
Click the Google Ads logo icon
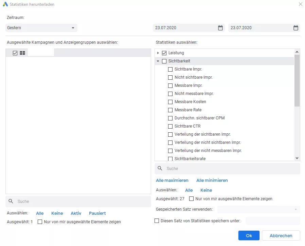5,4
